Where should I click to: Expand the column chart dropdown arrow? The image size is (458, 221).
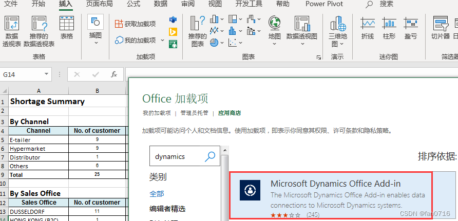click(222, 19)
